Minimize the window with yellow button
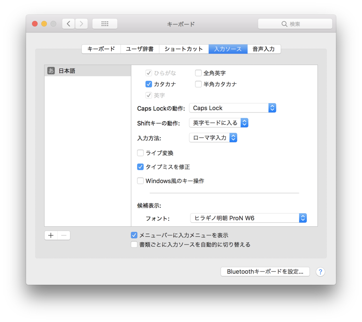The image size is (362, 322). [x=44, y=24]
